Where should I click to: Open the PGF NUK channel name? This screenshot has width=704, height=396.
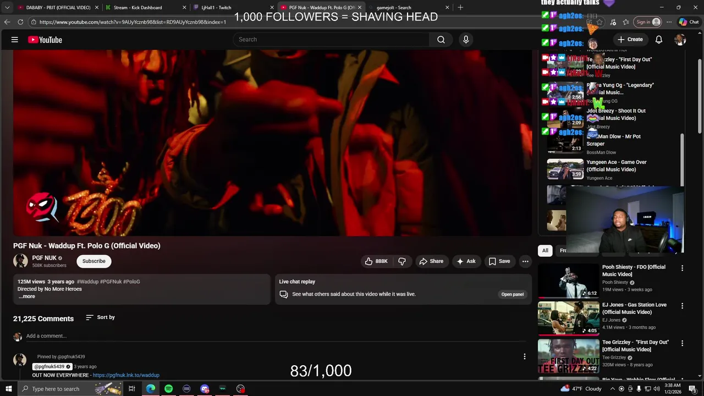[44, 258]
